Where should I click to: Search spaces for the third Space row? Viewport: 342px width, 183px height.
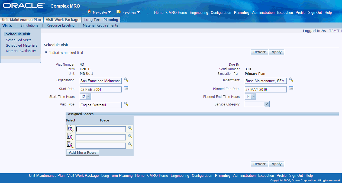point(130,145)
